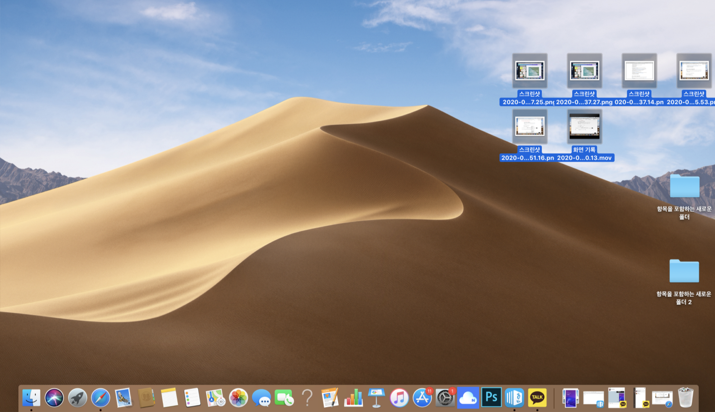The height and width of the screenshot is (412, 715).
Task: Open Finder from the Dock
Action: [31, 398]
